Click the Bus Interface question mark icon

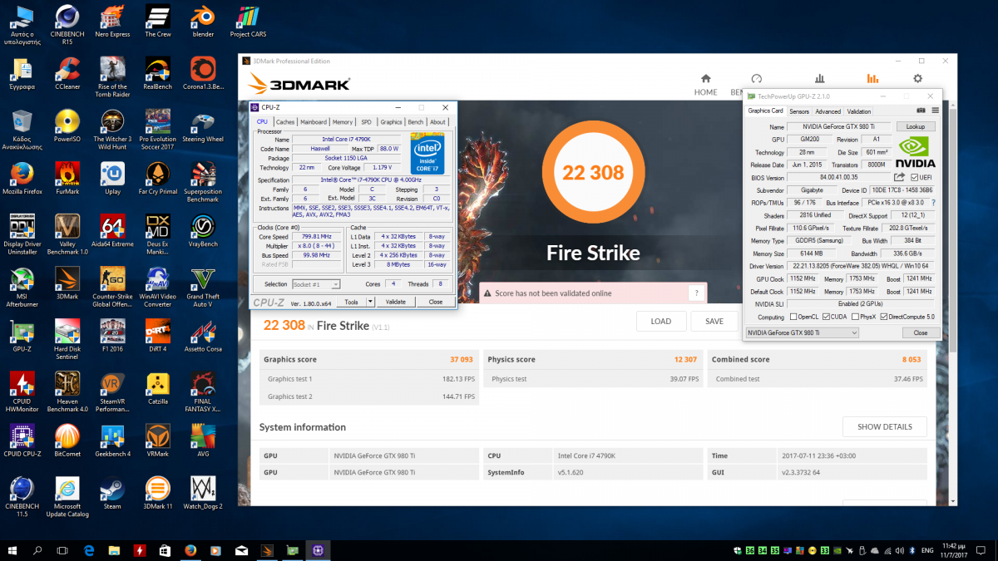click(932, 203)
